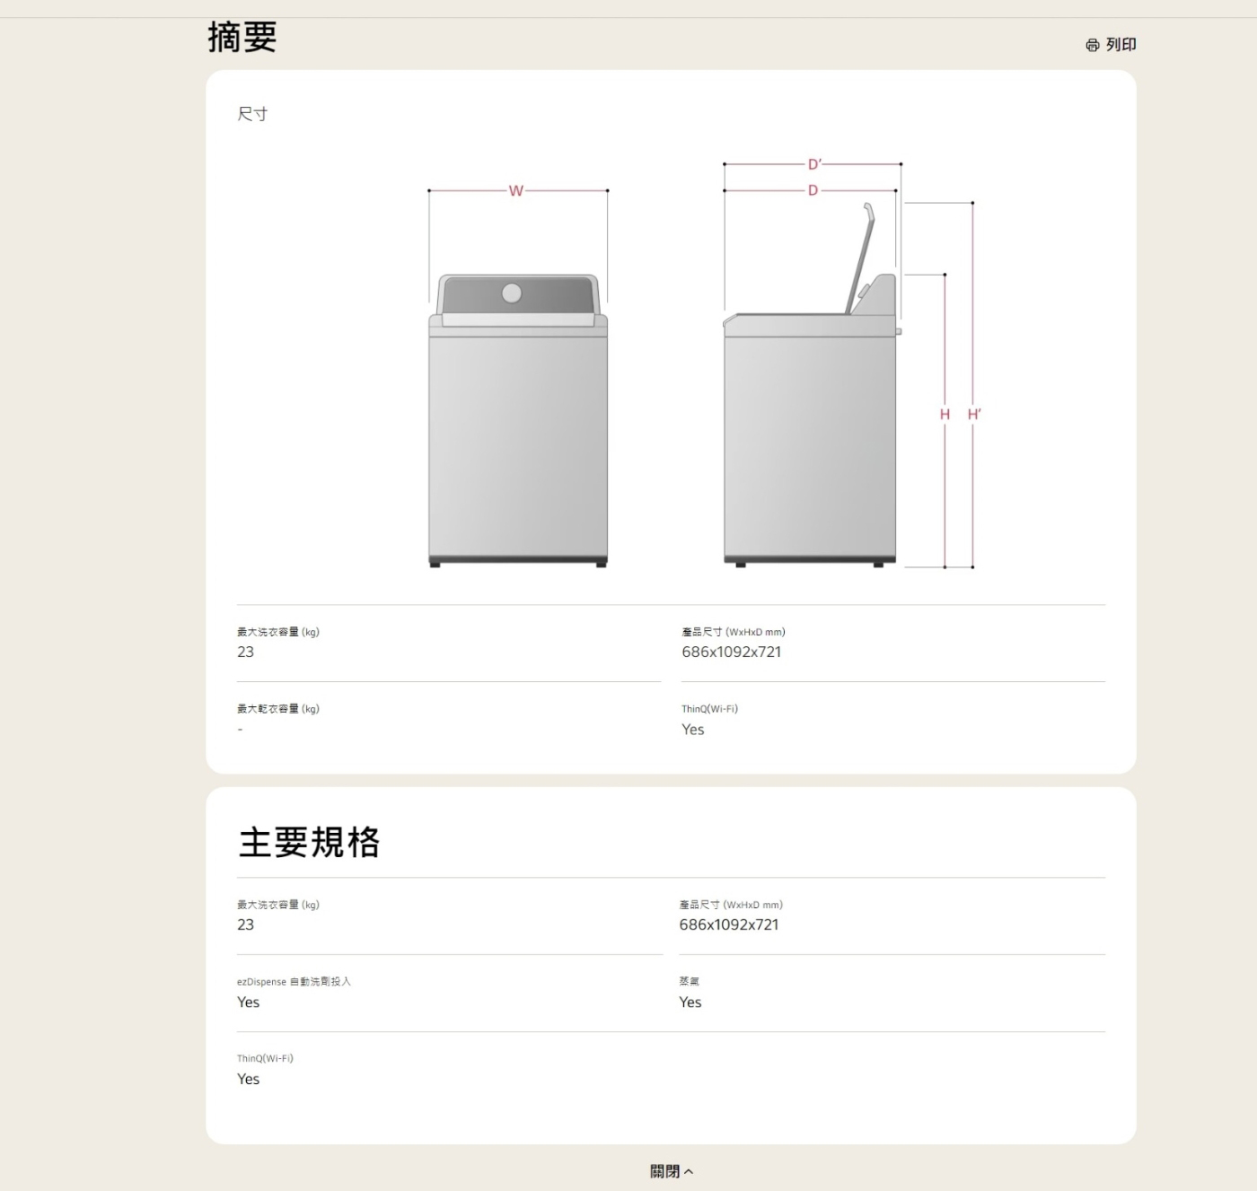Click the printer icon beside 列印

tap(1092, 45)
